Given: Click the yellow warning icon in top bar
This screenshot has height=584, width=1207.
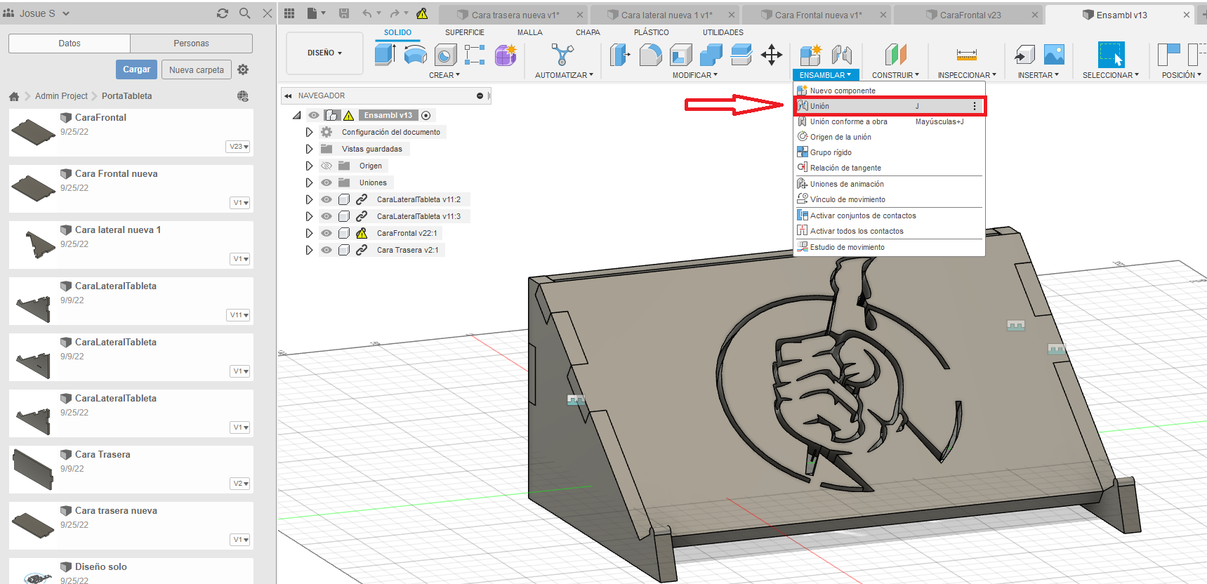Looking at the screenshot, I should click(422, 13).
